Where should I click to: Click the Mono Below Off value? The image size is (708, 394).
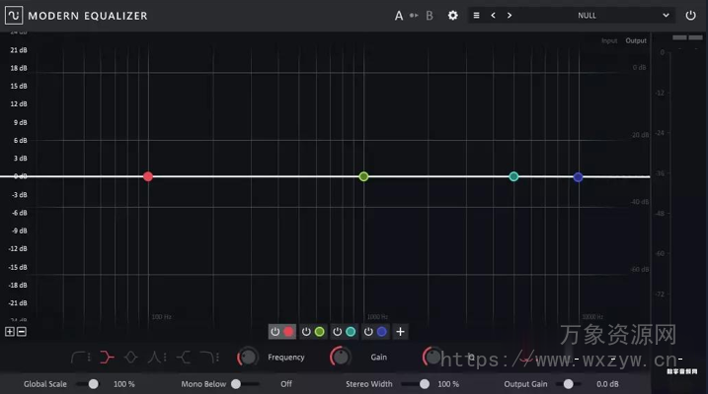point(286,384)
